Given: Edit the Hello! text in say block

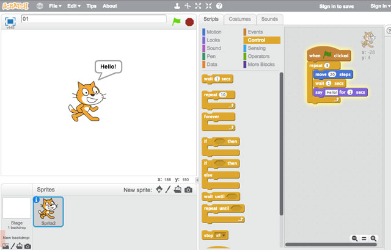Looking at the screenshot, I should click(x=332, y=92).
